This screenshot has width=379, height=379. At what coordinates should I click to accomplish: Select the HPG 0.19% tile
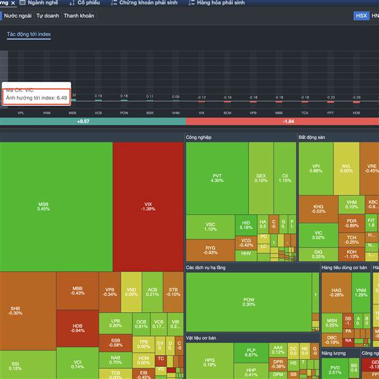click(210, 361)
